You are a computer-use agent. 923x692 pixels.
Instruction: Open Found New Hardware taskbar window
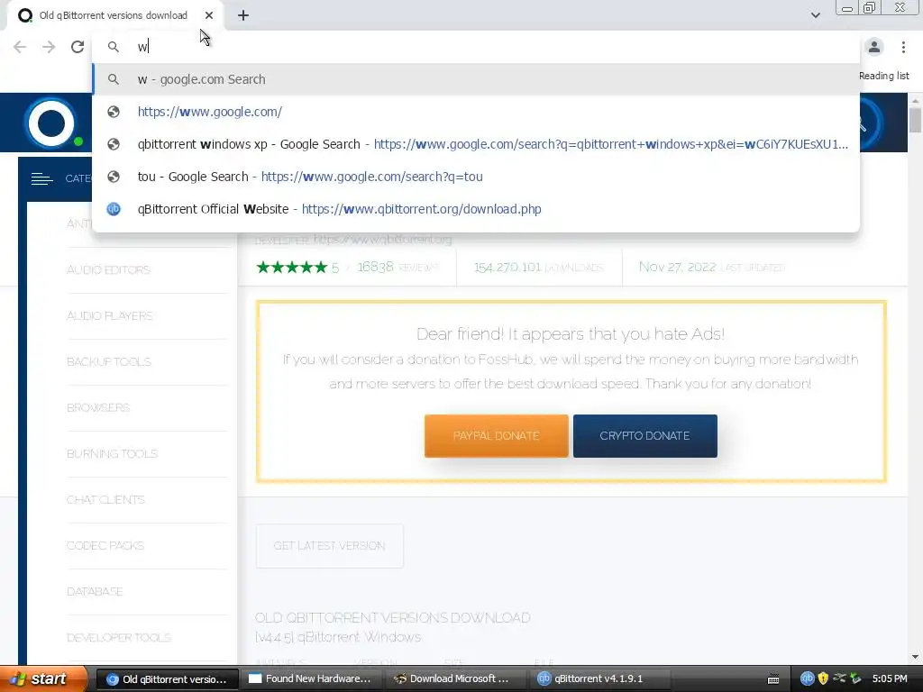pos(311,679)
